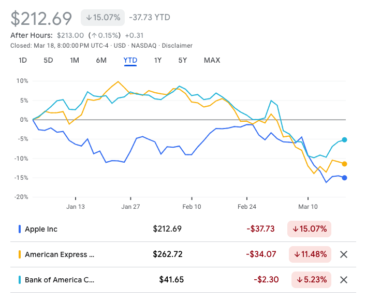Screen dimensions: 366x300
Task: Switch chart to 1Y range
Action: (x=158, y=60)
